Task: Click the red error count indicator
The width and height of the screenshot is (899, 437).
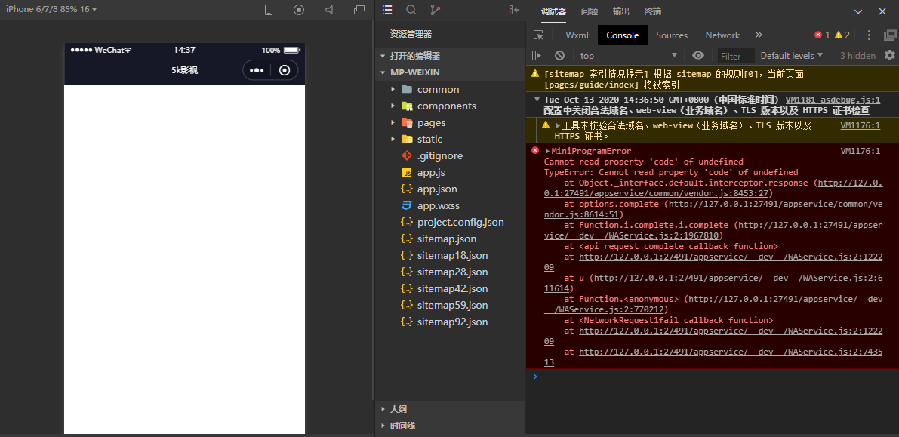Action: [822, 35]
